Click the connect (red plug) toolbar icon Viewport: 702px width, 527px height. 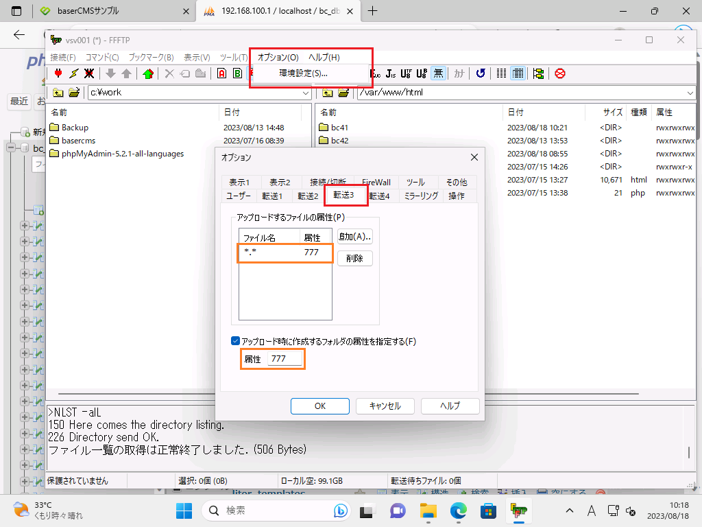(58, 73)
